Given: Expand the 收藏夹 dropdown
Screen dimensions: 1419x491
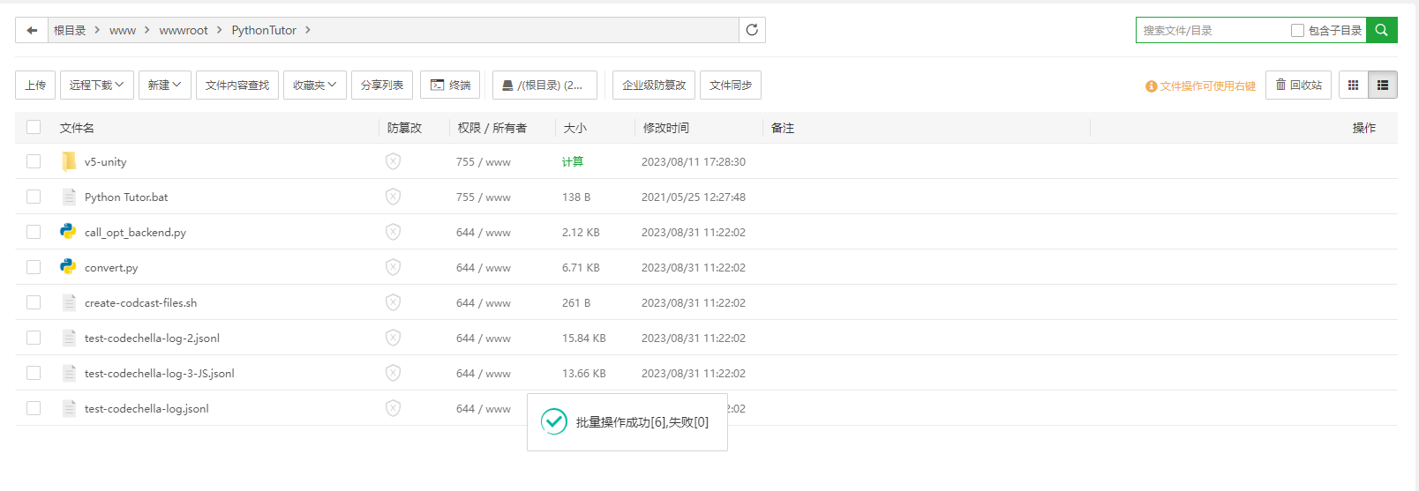Looking at the screenshot, I should [x=315, y=86].
